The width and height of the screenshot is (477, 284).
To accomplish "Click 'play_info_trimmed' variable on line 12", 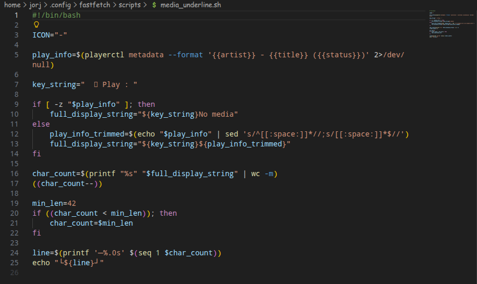I will click(87, 134).
